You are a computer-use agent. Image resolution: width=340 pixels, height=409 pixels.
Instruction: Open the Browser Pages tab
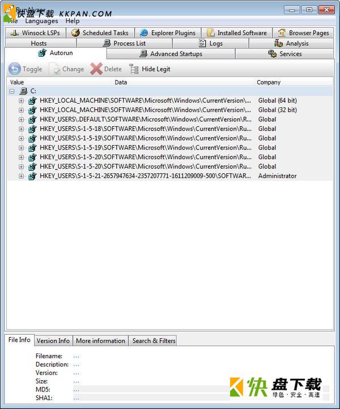(x=303, y=33)
